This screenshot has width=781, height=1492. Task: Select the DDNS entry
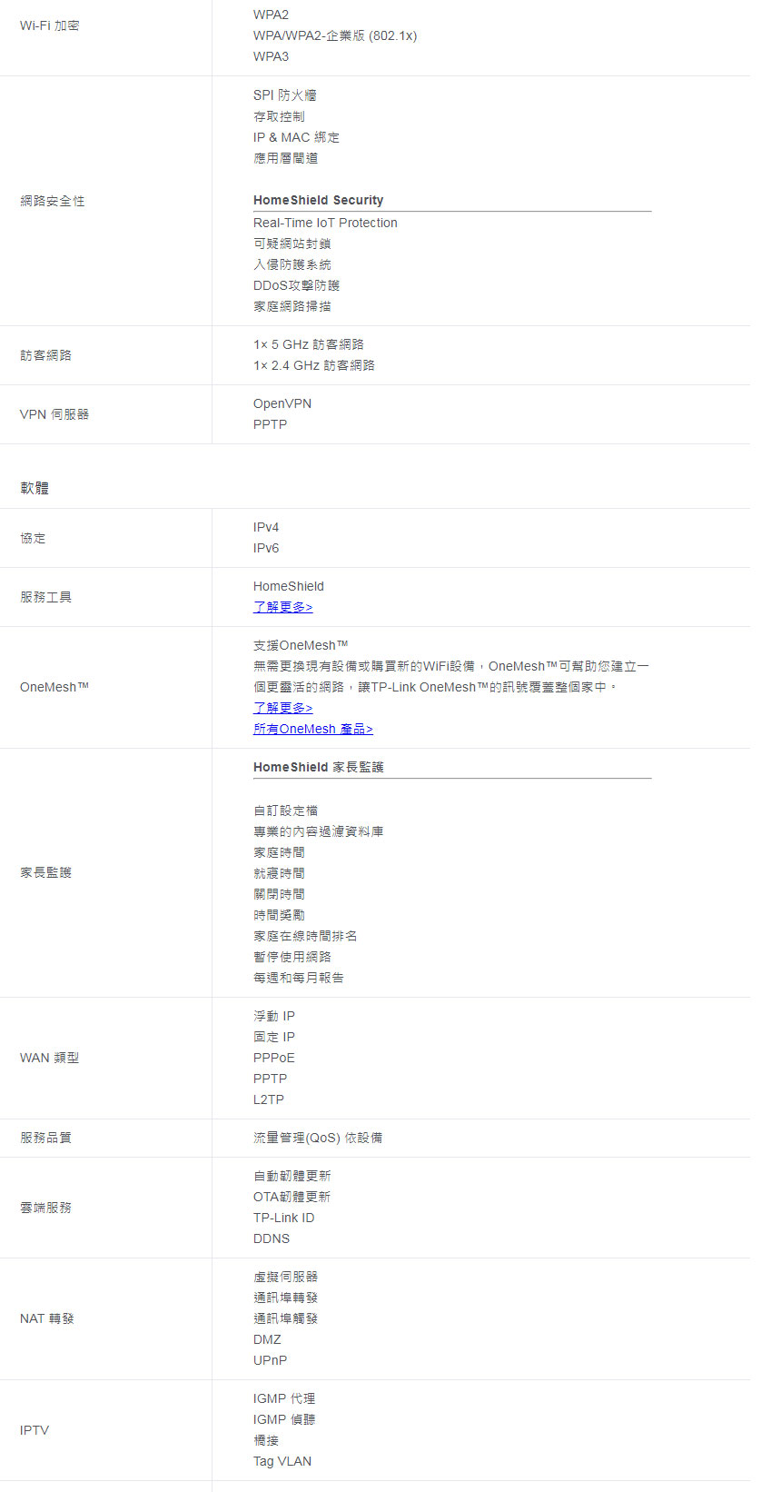coord(272,1238)
